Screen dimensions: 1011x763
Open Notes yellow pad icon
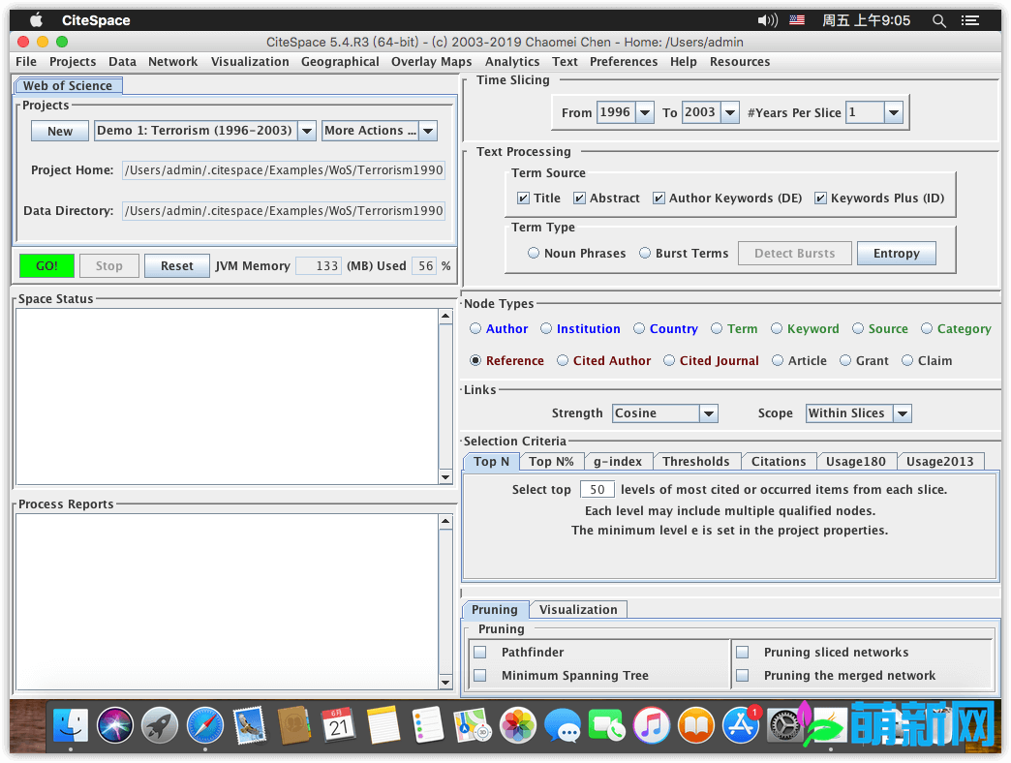point(383,725)
